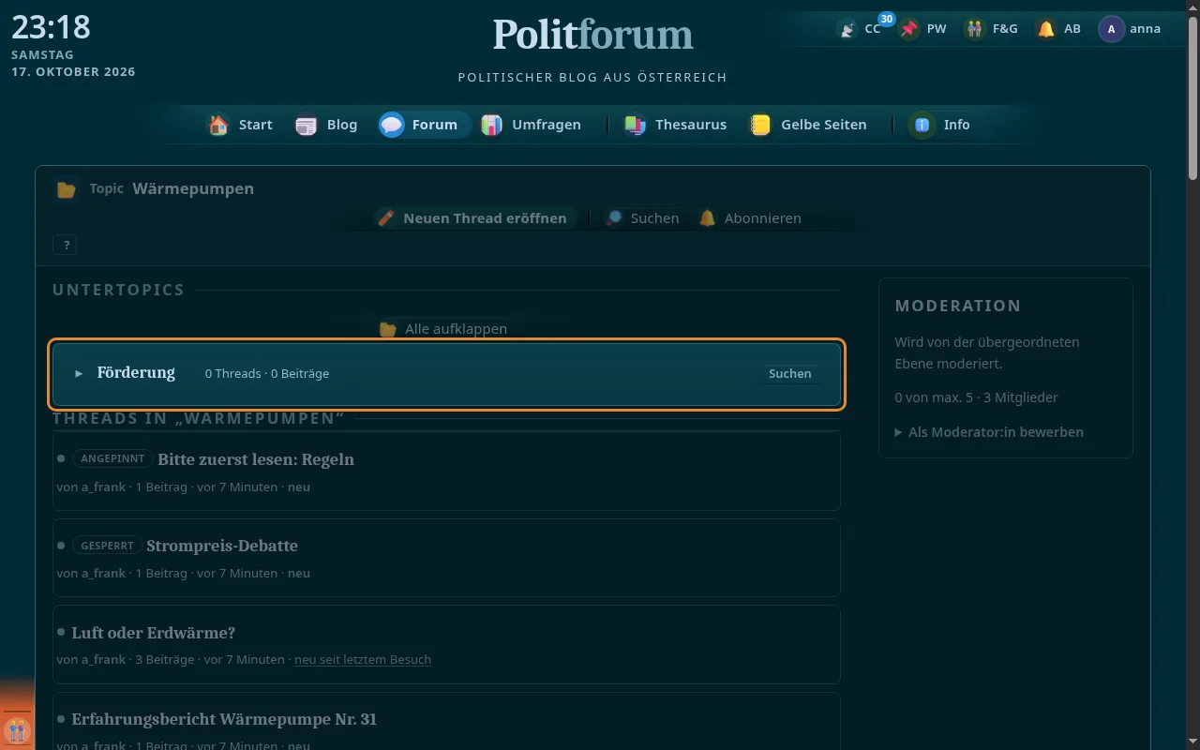The image size is (1200, 750).
Task: Open thread Bitte zuerst lesen: Regeln
Action: coord(256,459)
